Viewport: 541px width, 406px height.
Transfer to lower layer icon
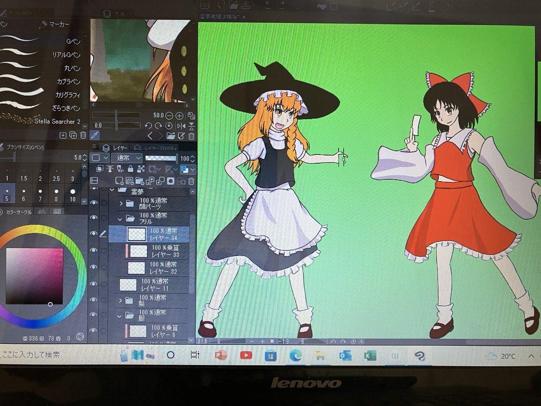coord(150,181)
